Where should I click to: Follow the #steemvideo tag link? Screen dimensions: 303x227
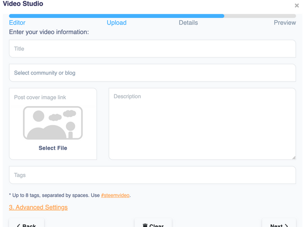point(115,195)
